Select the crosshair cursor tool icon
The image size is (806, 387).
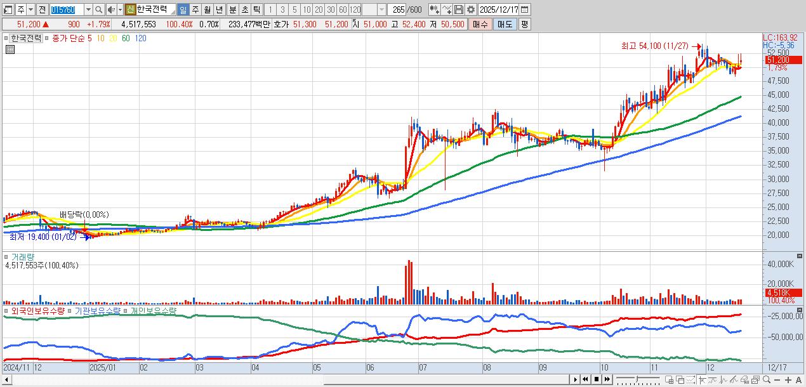pos(701,380)
